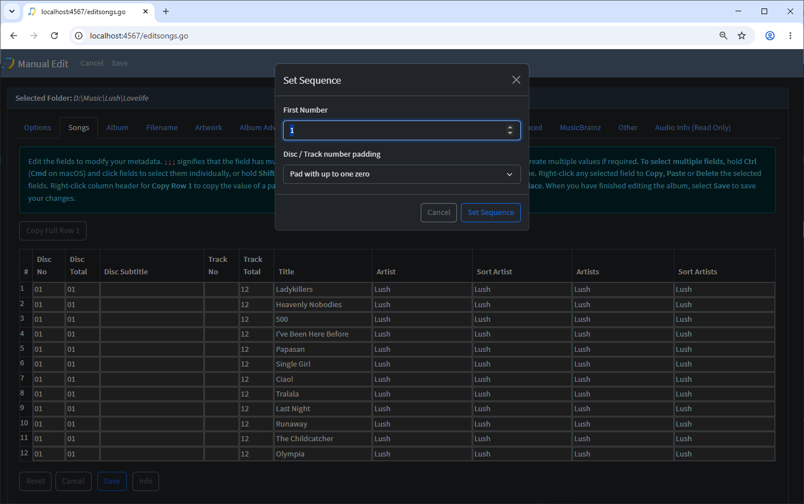The image size is (804, 504).
Task: Switch to the Other tab
Action: point(628,128)
